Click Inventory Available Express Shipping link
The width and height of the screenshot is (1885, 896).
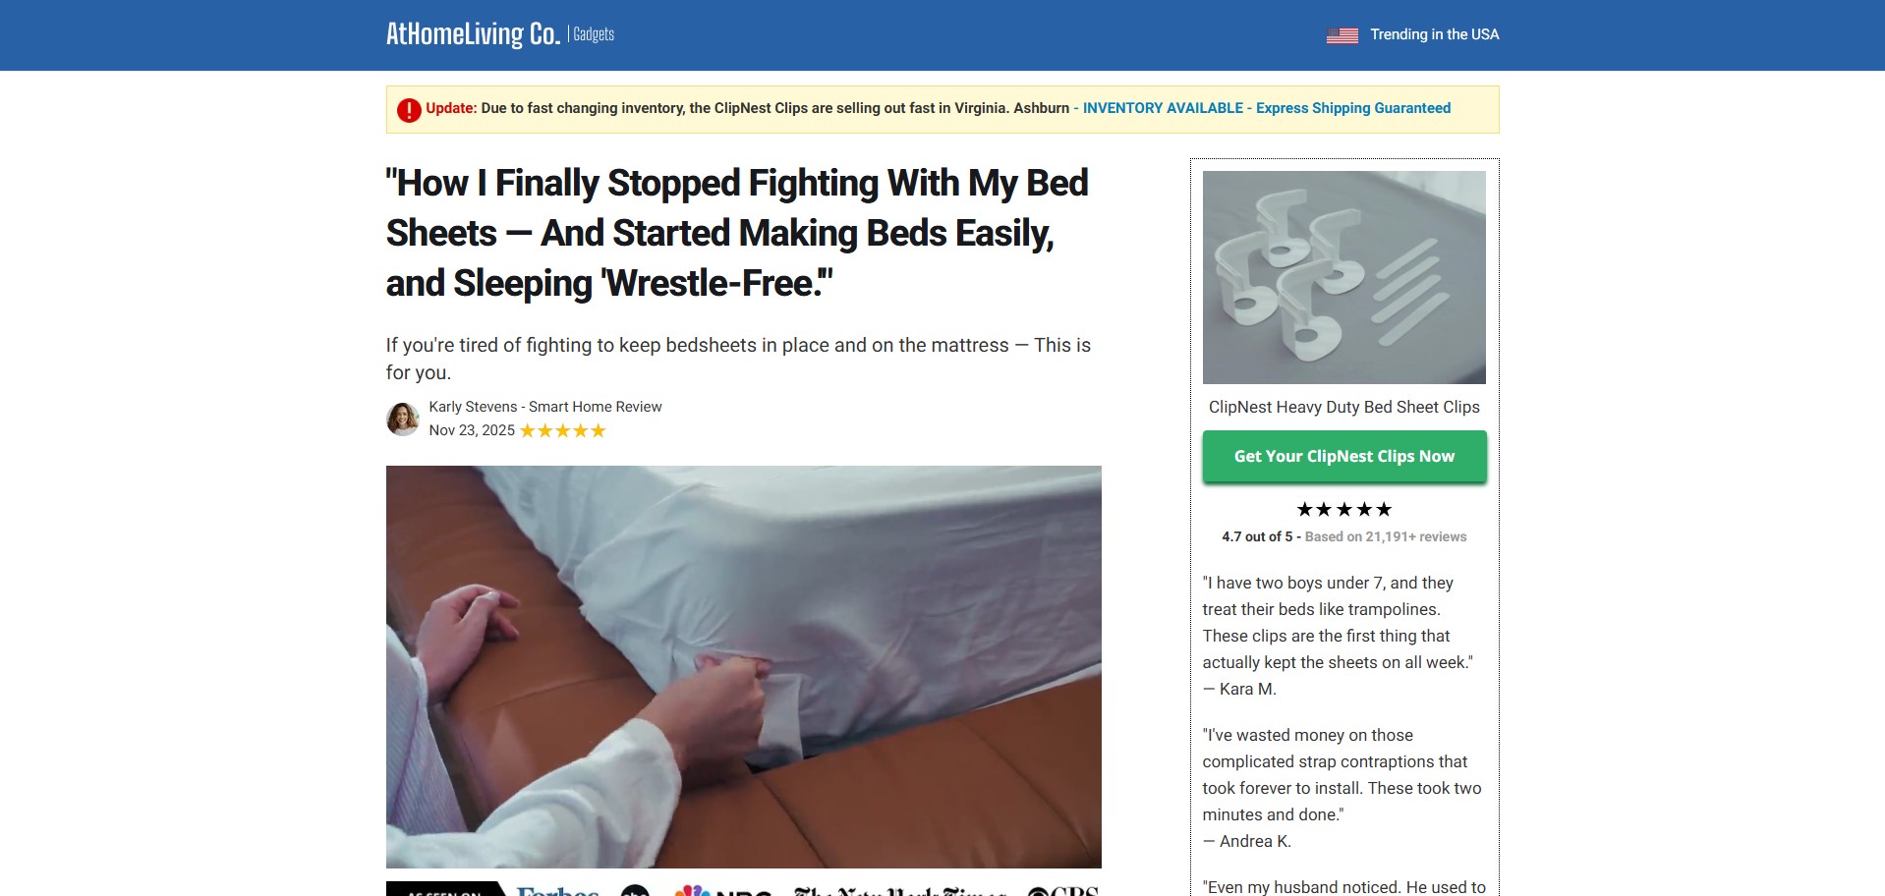pyautogui.click(x=1266, y=108)
